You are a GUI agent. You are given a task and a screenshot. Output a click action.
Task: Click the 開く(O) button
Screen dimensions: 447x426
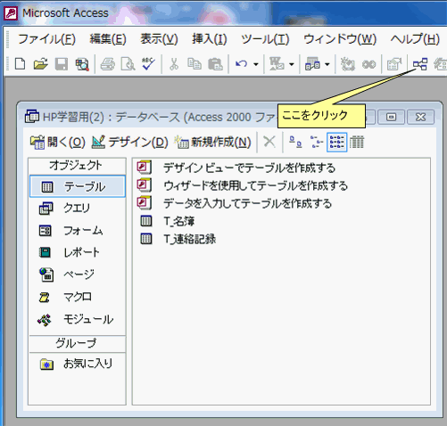[58, 142]
